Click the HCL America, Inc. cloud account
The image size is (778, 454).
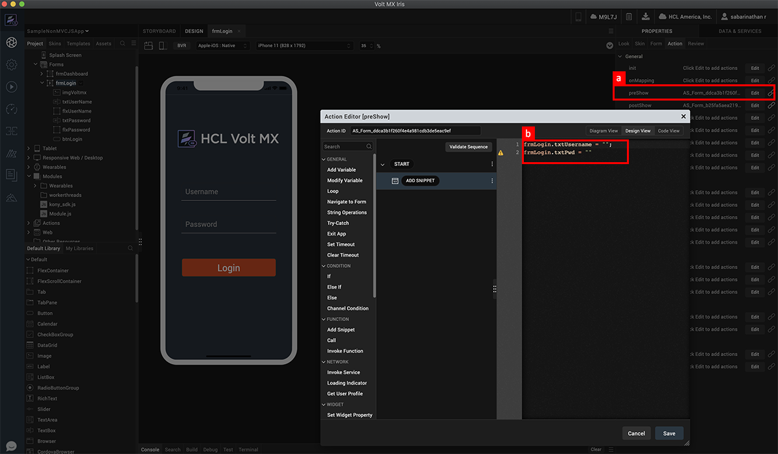coord(685,16)
